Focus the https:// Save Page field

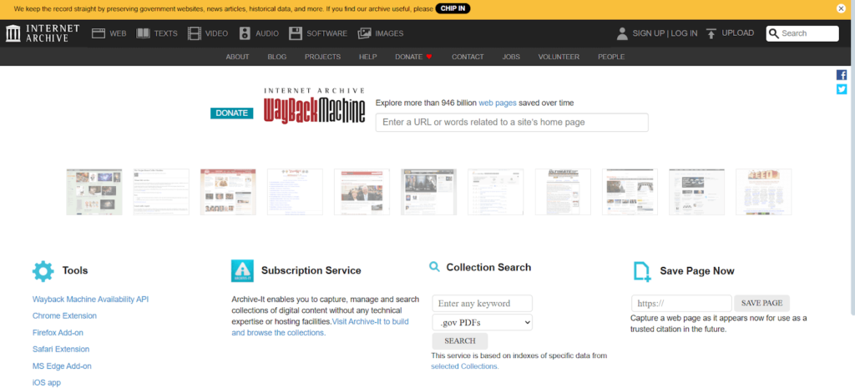[x=681, y=304]
